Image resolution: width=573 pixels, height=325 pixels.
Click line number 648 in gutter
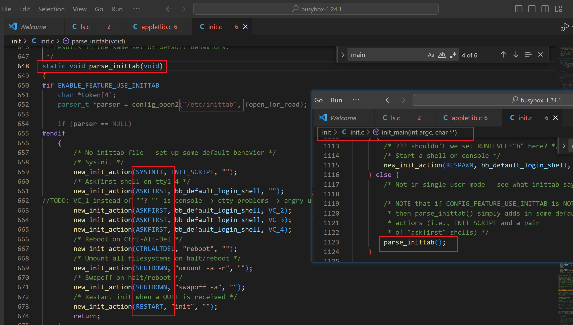[x=23, y=66]
